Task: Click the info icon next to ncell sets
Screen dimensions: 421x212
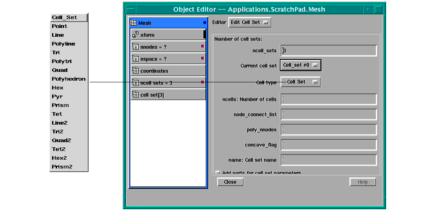Action: (x=135, y=83)
